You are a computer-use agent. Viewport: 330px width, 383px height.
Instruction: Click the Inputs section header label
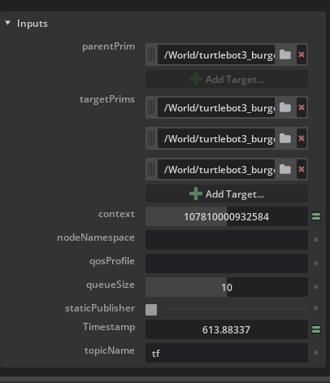tap(33, 24)
